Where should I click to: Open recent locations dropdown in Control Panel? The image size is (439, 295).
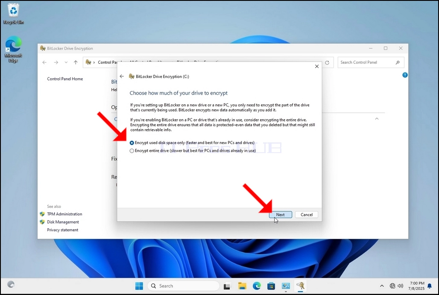pyautogui.click(x=66, y=62)
